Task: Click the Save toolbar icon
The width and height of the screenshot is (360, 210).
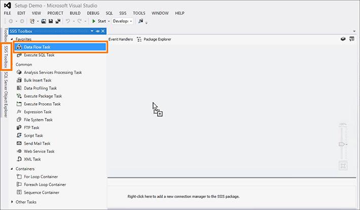Action: (x=51, y=21)
